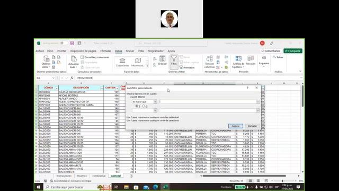339x191 pixels.
Task: Open the Esquema outline group
Action: [x=264, y=62]
